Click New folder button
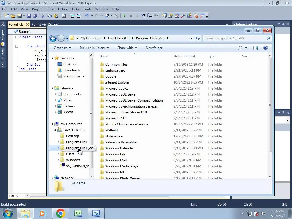This screenshot has width=292, height=219. point(154,48)
